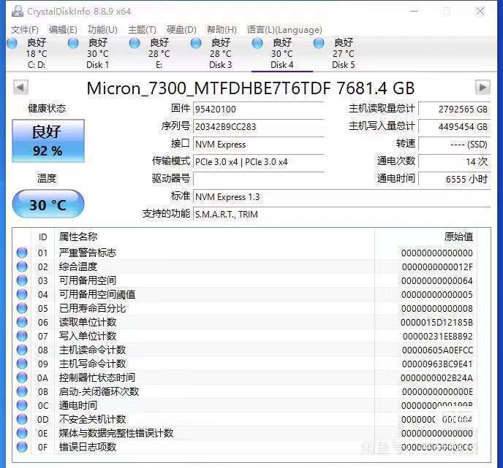Click status icon of row 0F 错误日志项数
Image resolution: width=503 pixels, height=468 pixels.
tap(22, 447)
